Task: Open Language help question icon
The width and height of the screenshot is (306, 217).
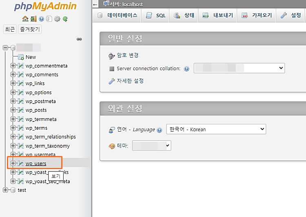Action: pos(160,130)
